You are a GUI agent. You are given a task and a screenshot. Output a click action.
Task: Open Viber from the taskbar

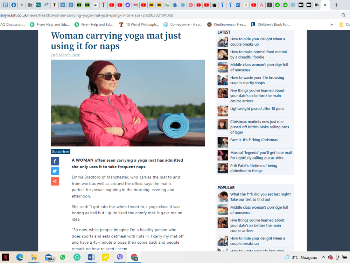click(120, 257)
